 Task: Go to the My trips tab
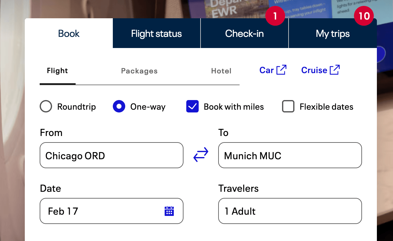click(333, 33)
